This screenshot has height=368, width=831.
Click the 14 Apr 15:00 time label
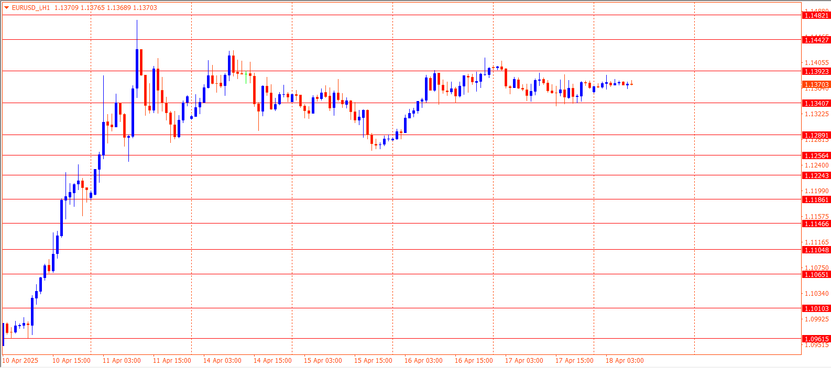(272, 361)
